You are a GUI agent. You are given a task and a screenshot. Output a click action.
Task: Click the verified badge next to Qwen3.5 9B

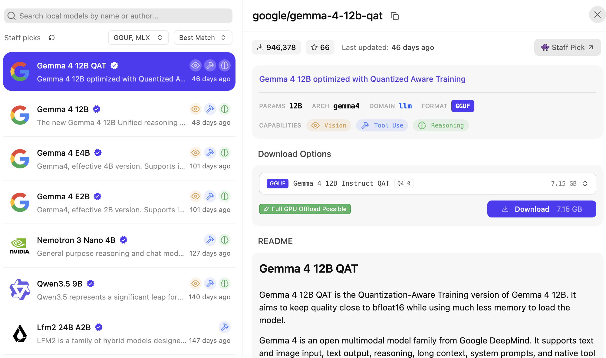91,283
